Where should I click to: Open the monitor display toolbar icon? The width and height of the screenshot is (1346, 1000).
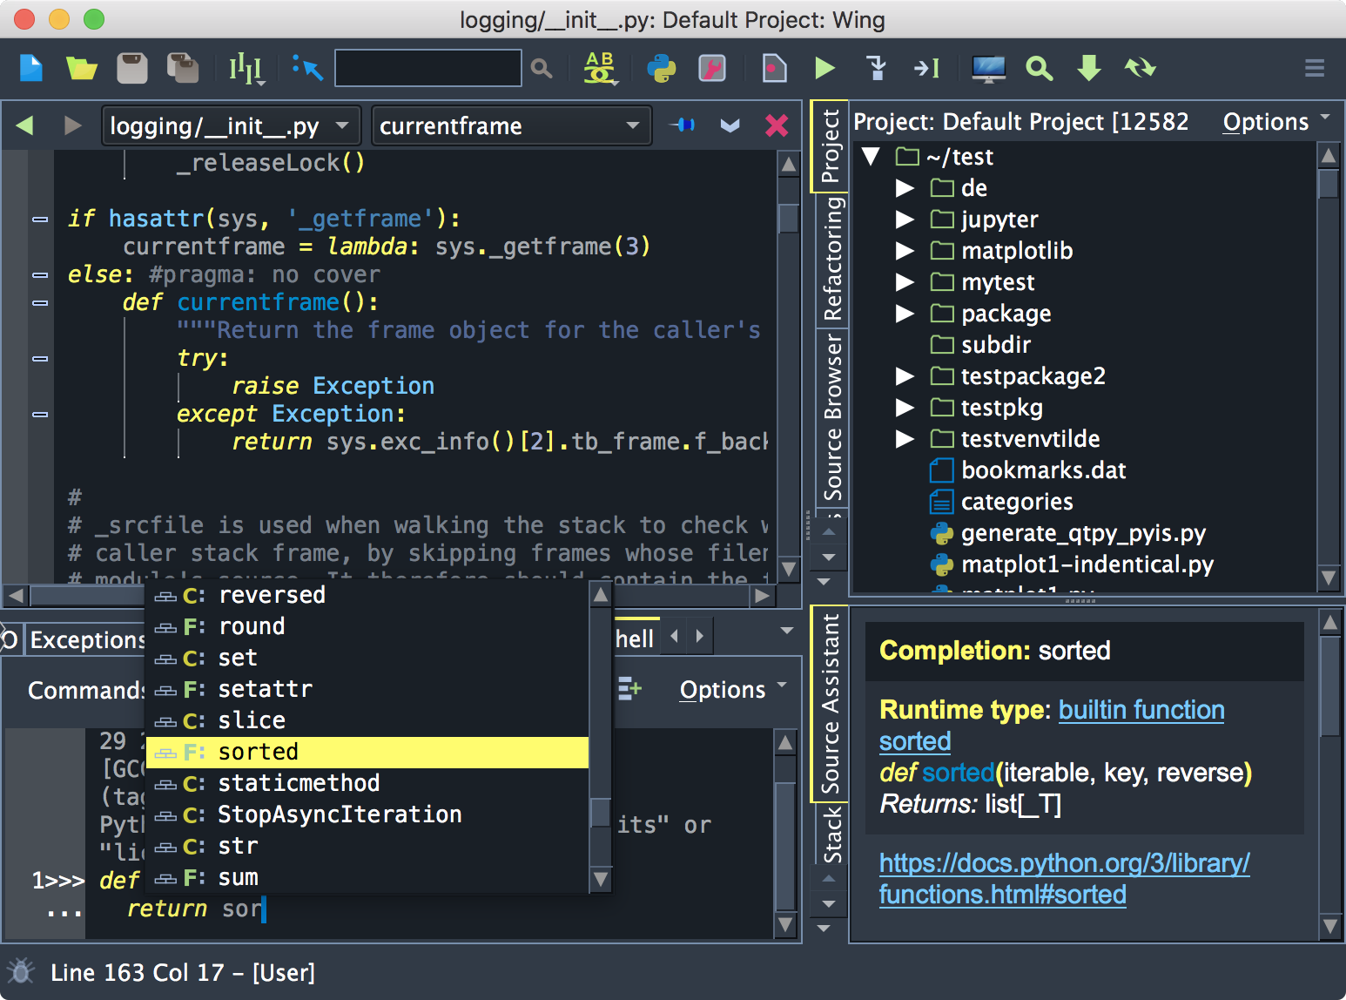[x=988, y=68]
